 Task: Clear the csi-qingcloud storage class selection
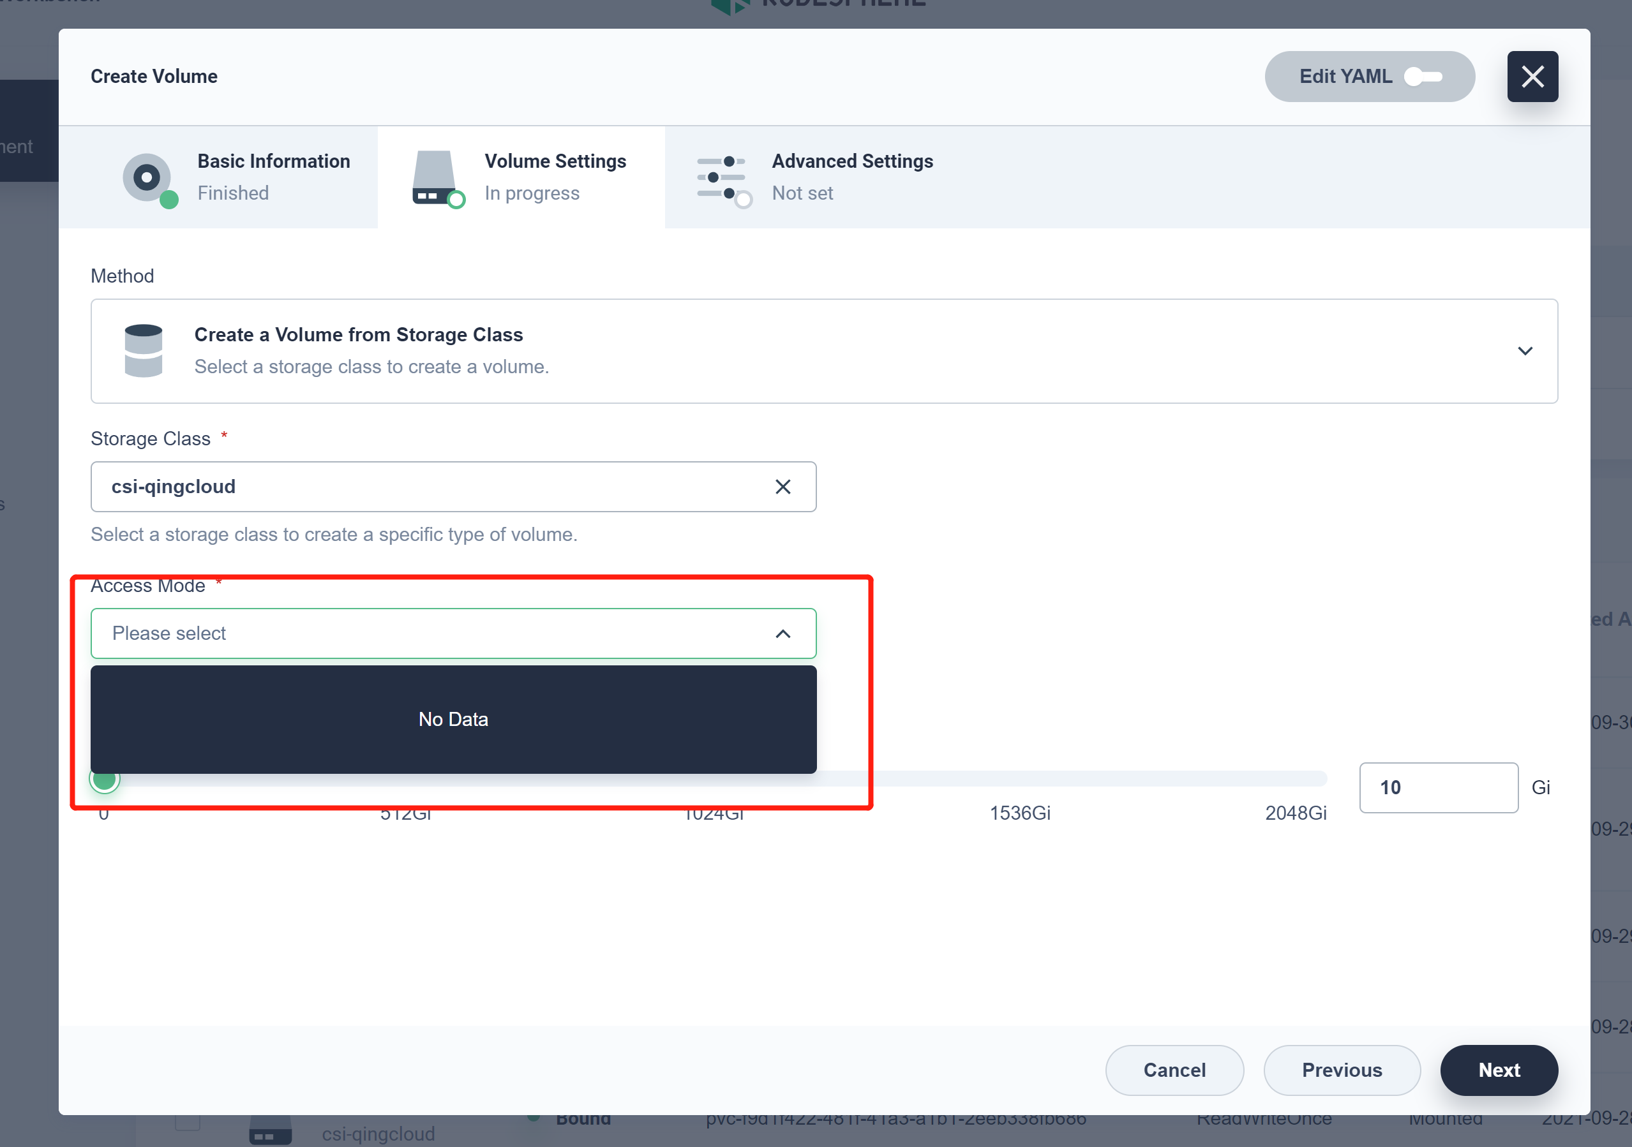783,487
